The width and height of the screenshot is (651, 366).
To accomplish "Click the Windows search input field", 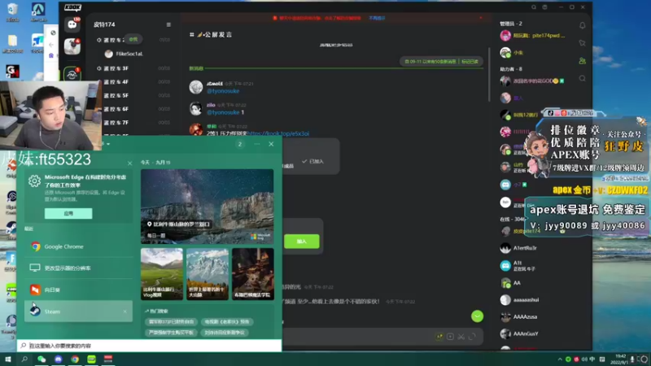I will tap(150, 345).
